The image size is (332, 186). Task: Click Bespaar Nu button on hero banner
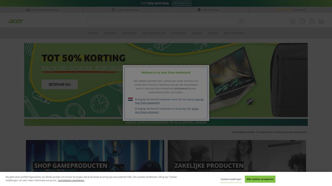(59, 84)
